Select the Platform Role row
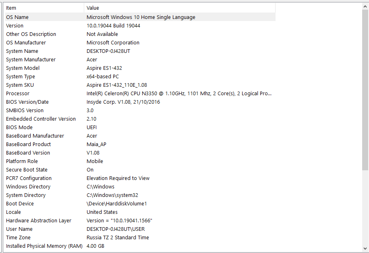 140,161
